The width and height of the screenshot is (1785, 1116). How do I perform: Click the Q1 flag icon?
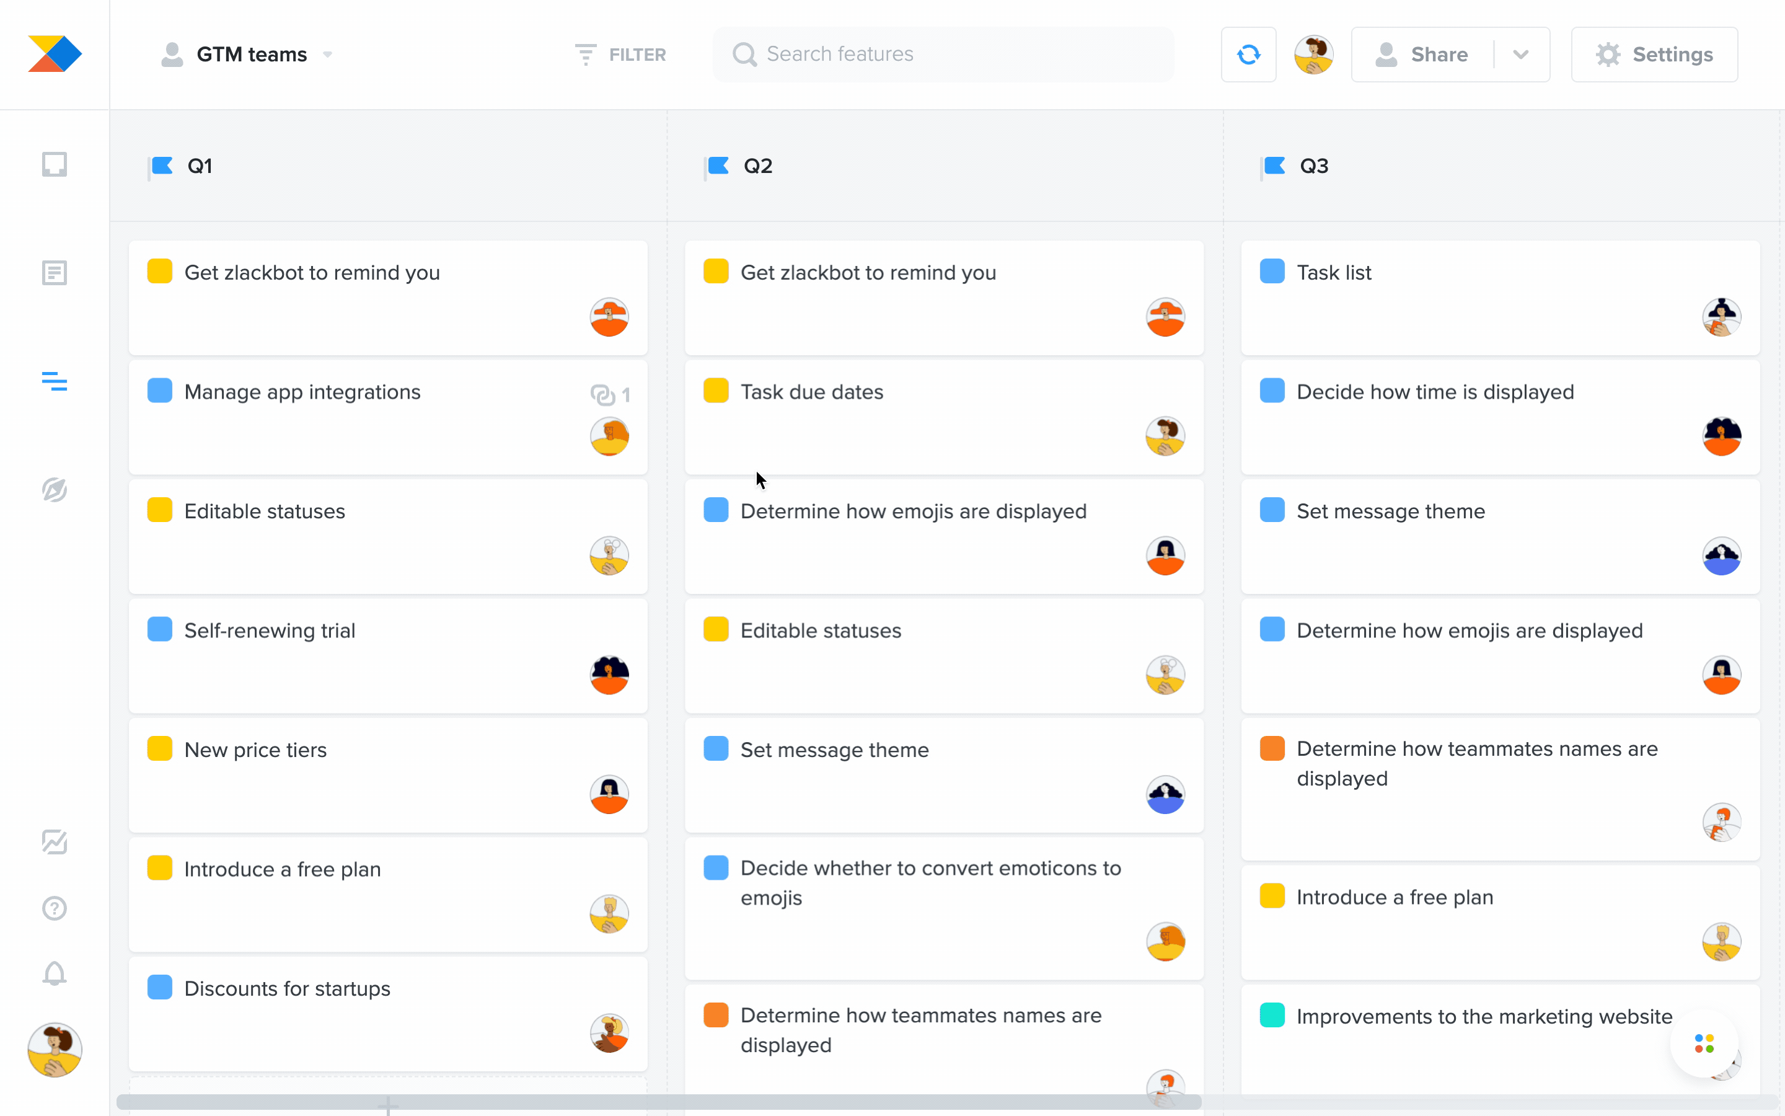click(x=161, y=167)
